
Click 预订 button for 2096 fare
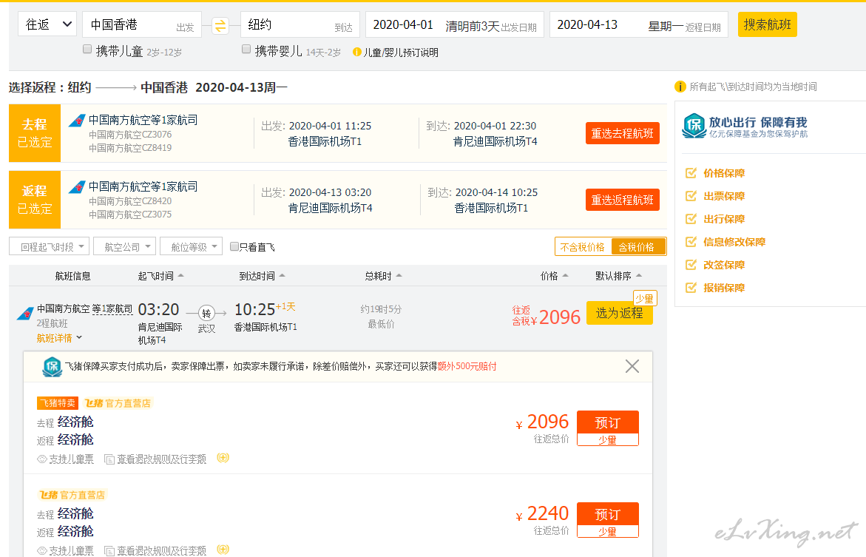coord(607,422)
